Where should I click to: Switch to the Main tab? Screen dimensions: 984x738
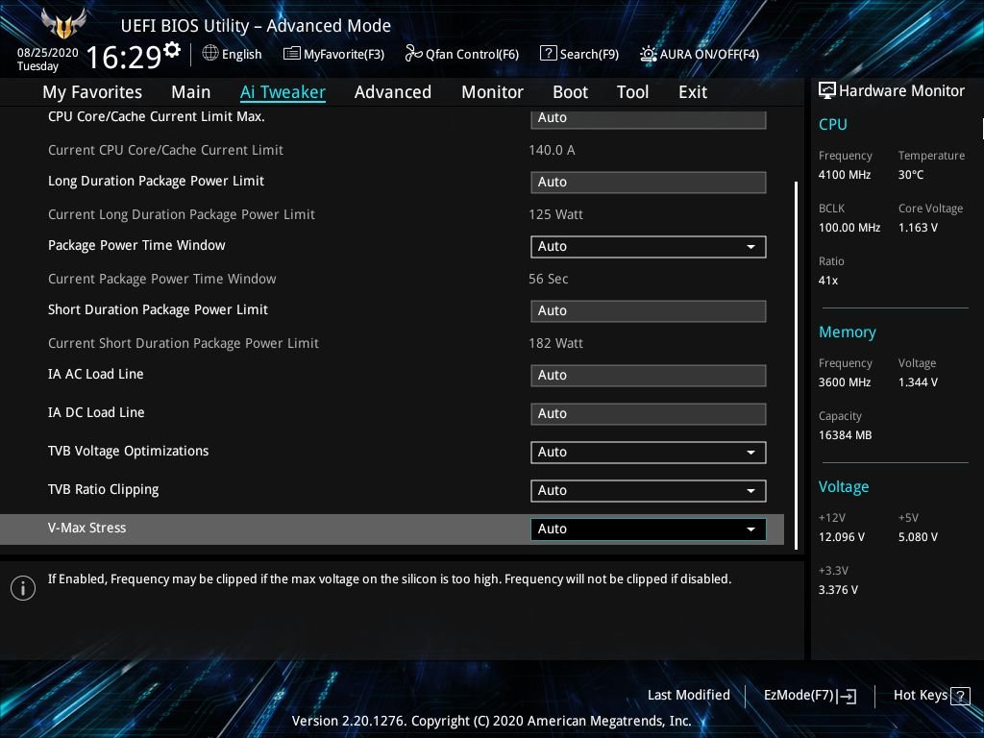(191, 92)
